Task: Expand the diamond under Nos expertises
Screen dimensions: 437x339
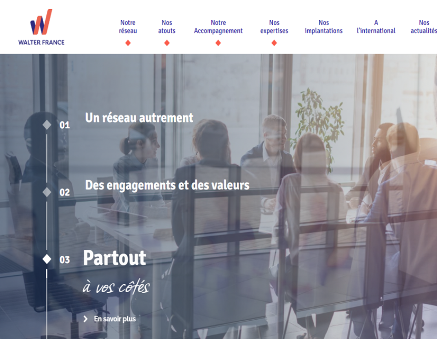Action: coord(274,43)
